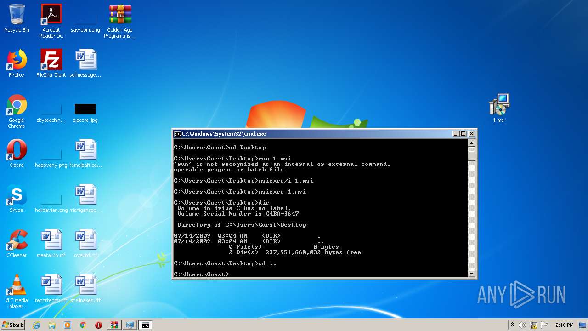Select the sellmessage Word document icon
Image resolution: width=588 pixels, height=331 pixels.
tap(85, 63)
